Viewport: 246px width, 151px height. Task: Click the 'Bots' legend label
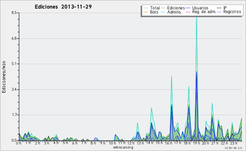coord(154,12)
